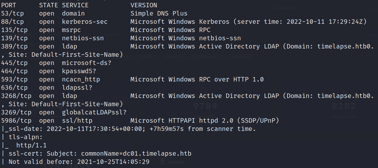This screenshot has height=168, width=378.
Task: Select the 445/tcp microsoft-ds? line
Action: 56,63
